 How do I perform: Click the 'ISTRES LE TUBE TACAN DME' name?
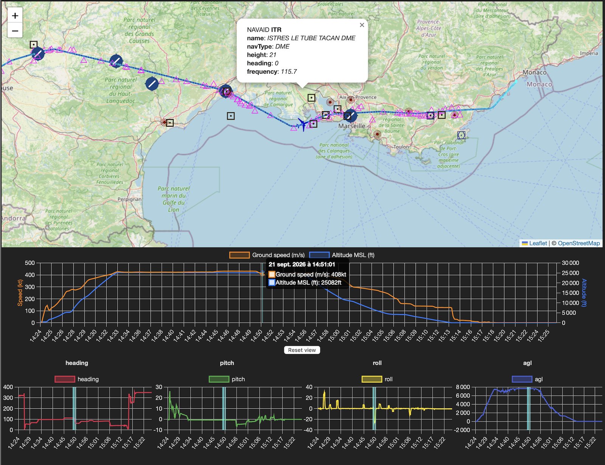pos(311,38)
